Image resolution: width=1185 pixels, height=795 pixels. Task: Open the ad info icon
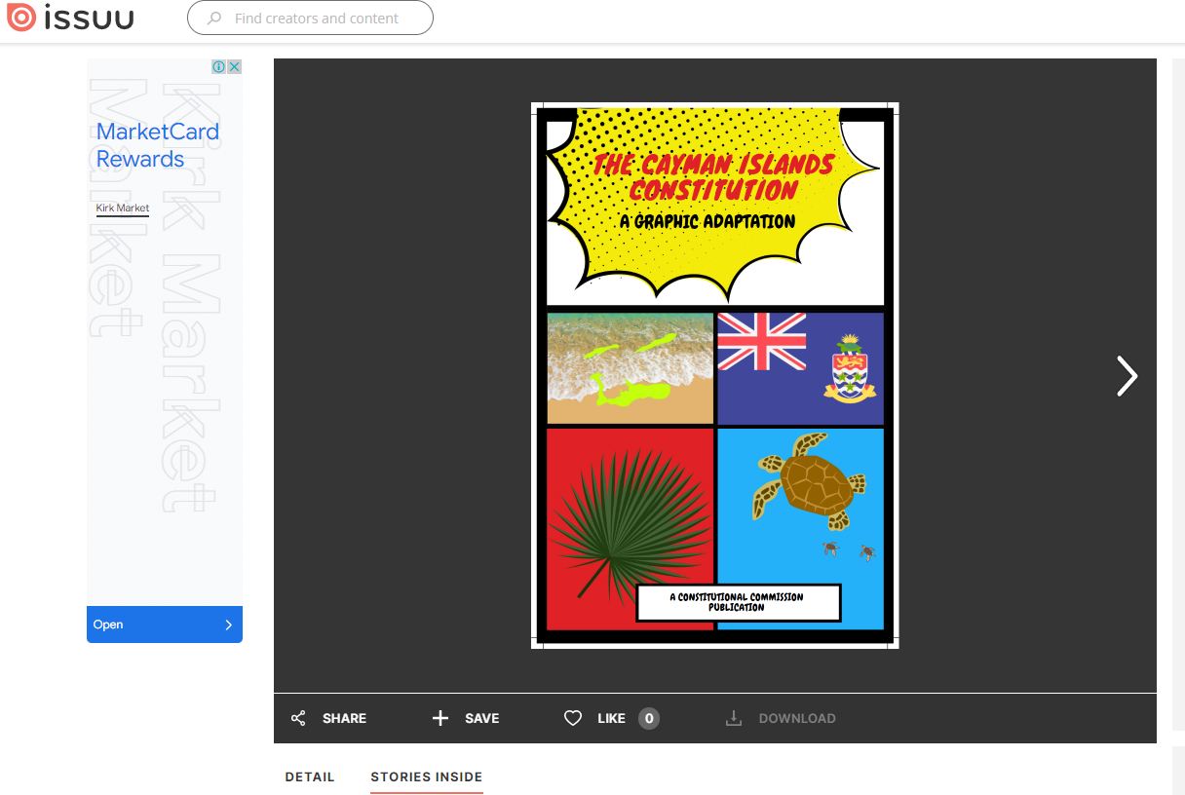click(219, 67)
